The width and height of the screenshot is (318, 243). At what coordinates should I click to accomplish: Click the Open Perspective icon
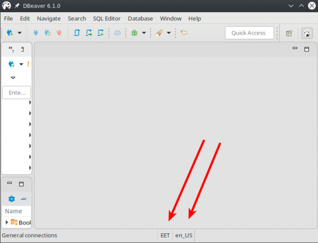289,33
